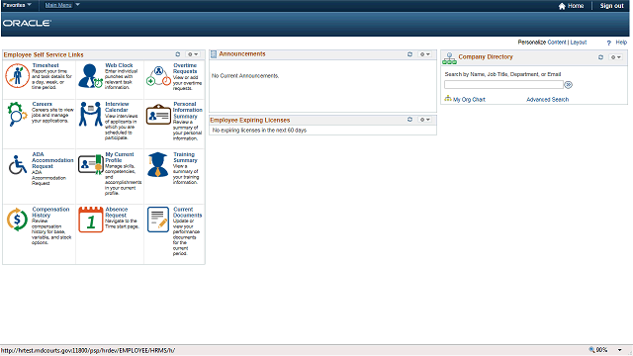Open the Advanced Search link
The image size is (633, 356).
point(547,99)
